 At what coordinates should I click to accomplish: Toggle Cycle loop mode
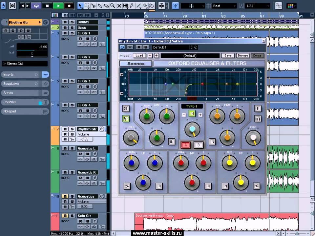tap(36, 6)
